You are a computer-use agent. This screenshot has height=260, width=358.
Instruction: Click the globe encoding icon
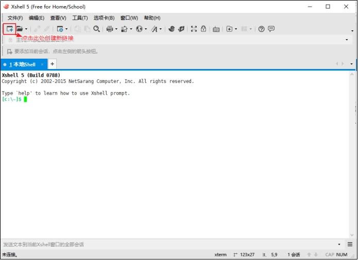(x=139, y=29)
